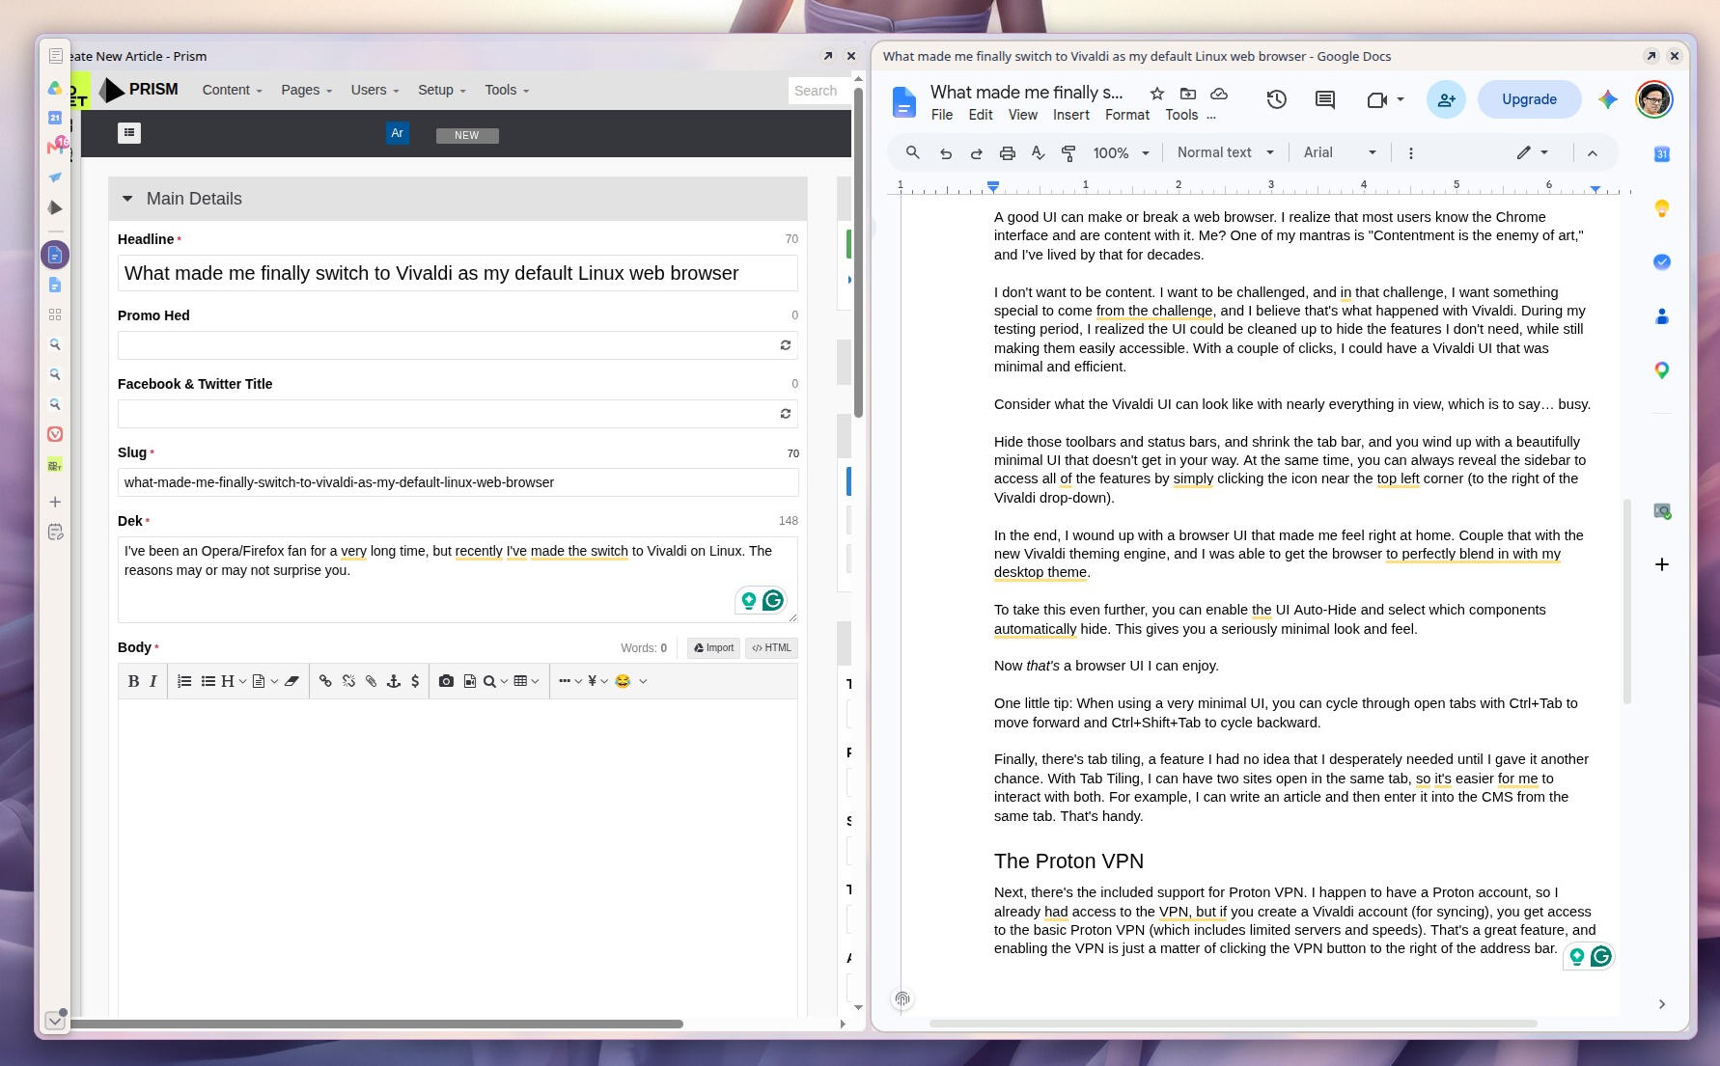The height and width of the screenshot is (1066, 1720).
Task: Click the spelling and grammar check icon
Action: [x=1039, y=153]
